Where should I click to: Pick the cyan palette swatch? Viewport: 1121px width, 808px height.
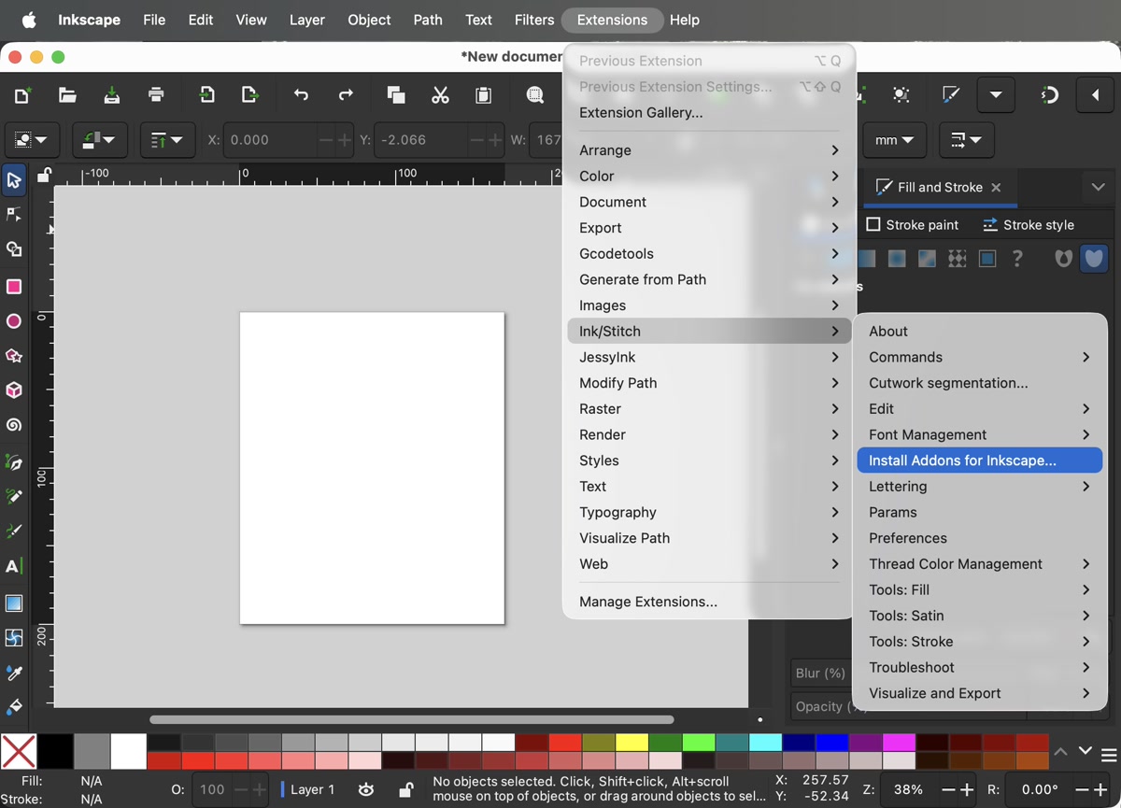click(x=765, y=743)
